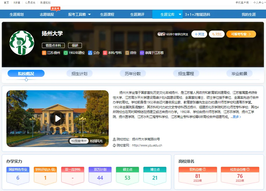Open 手机客户端 in the top bar
266x191 pixels.
click(242, 3)
